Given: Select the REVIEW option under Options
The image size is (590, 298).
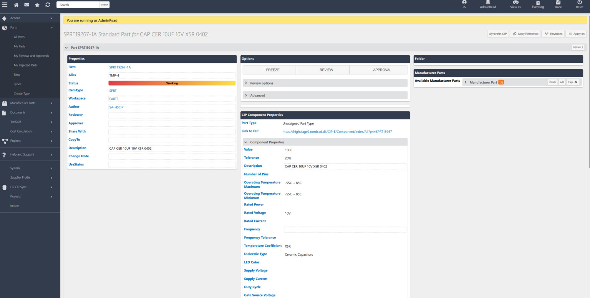Looking at the screenshot, I should (x=326, y=70).
